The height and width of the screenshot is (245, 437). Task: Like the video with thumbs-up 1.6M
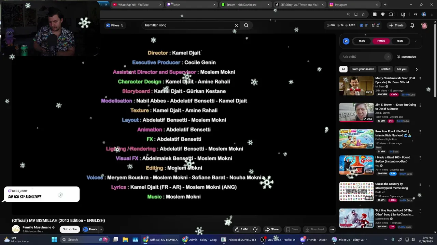click(x=241, y=229)
